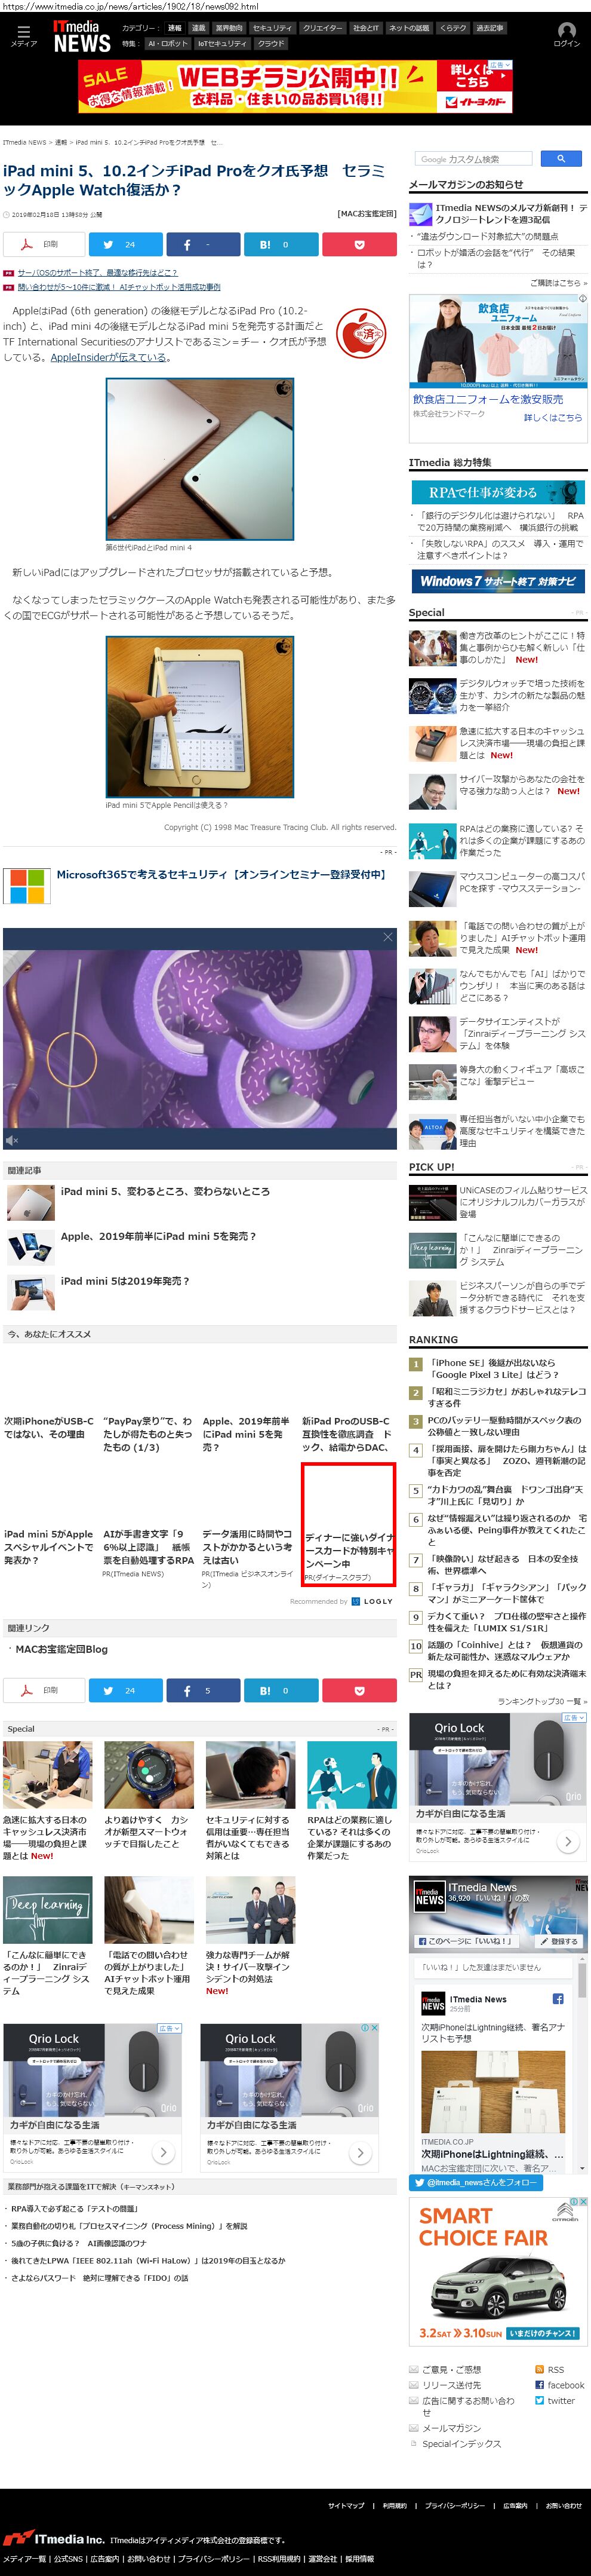
Task: Open related article Apple、2019年前半にiPad mini 5を発売？
Action: (x=158, y=1236)
